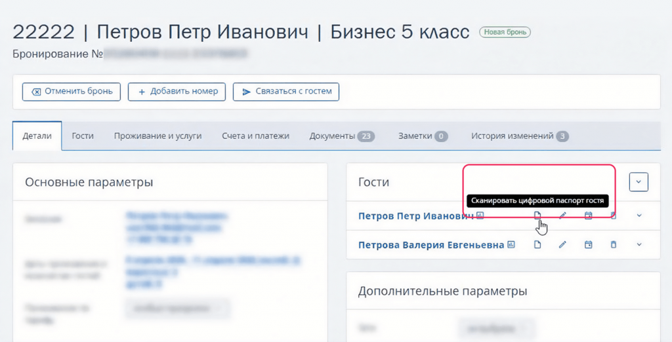672x342 pixels.
Task: Open stats icon next to Петров Петр Иванович
Action: [480, 216]
